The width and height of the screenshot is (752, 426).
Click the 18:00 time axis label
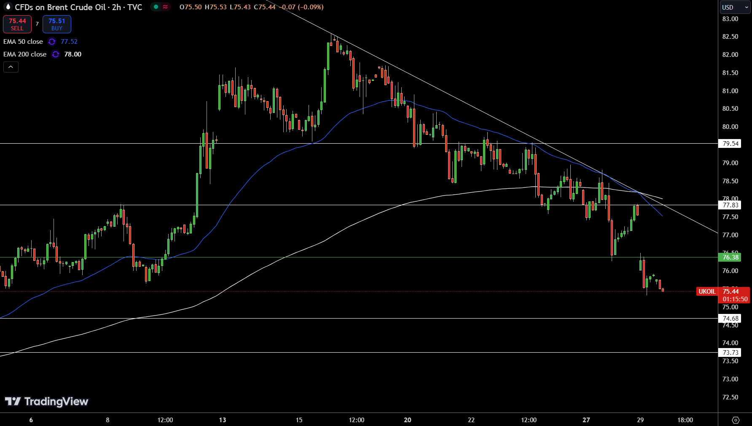pyautogui.click(x=685, y=420)
